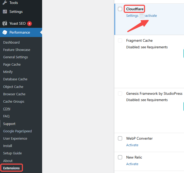Go to Page Cache settings
The image size is (184, 173).
(12, 64)
